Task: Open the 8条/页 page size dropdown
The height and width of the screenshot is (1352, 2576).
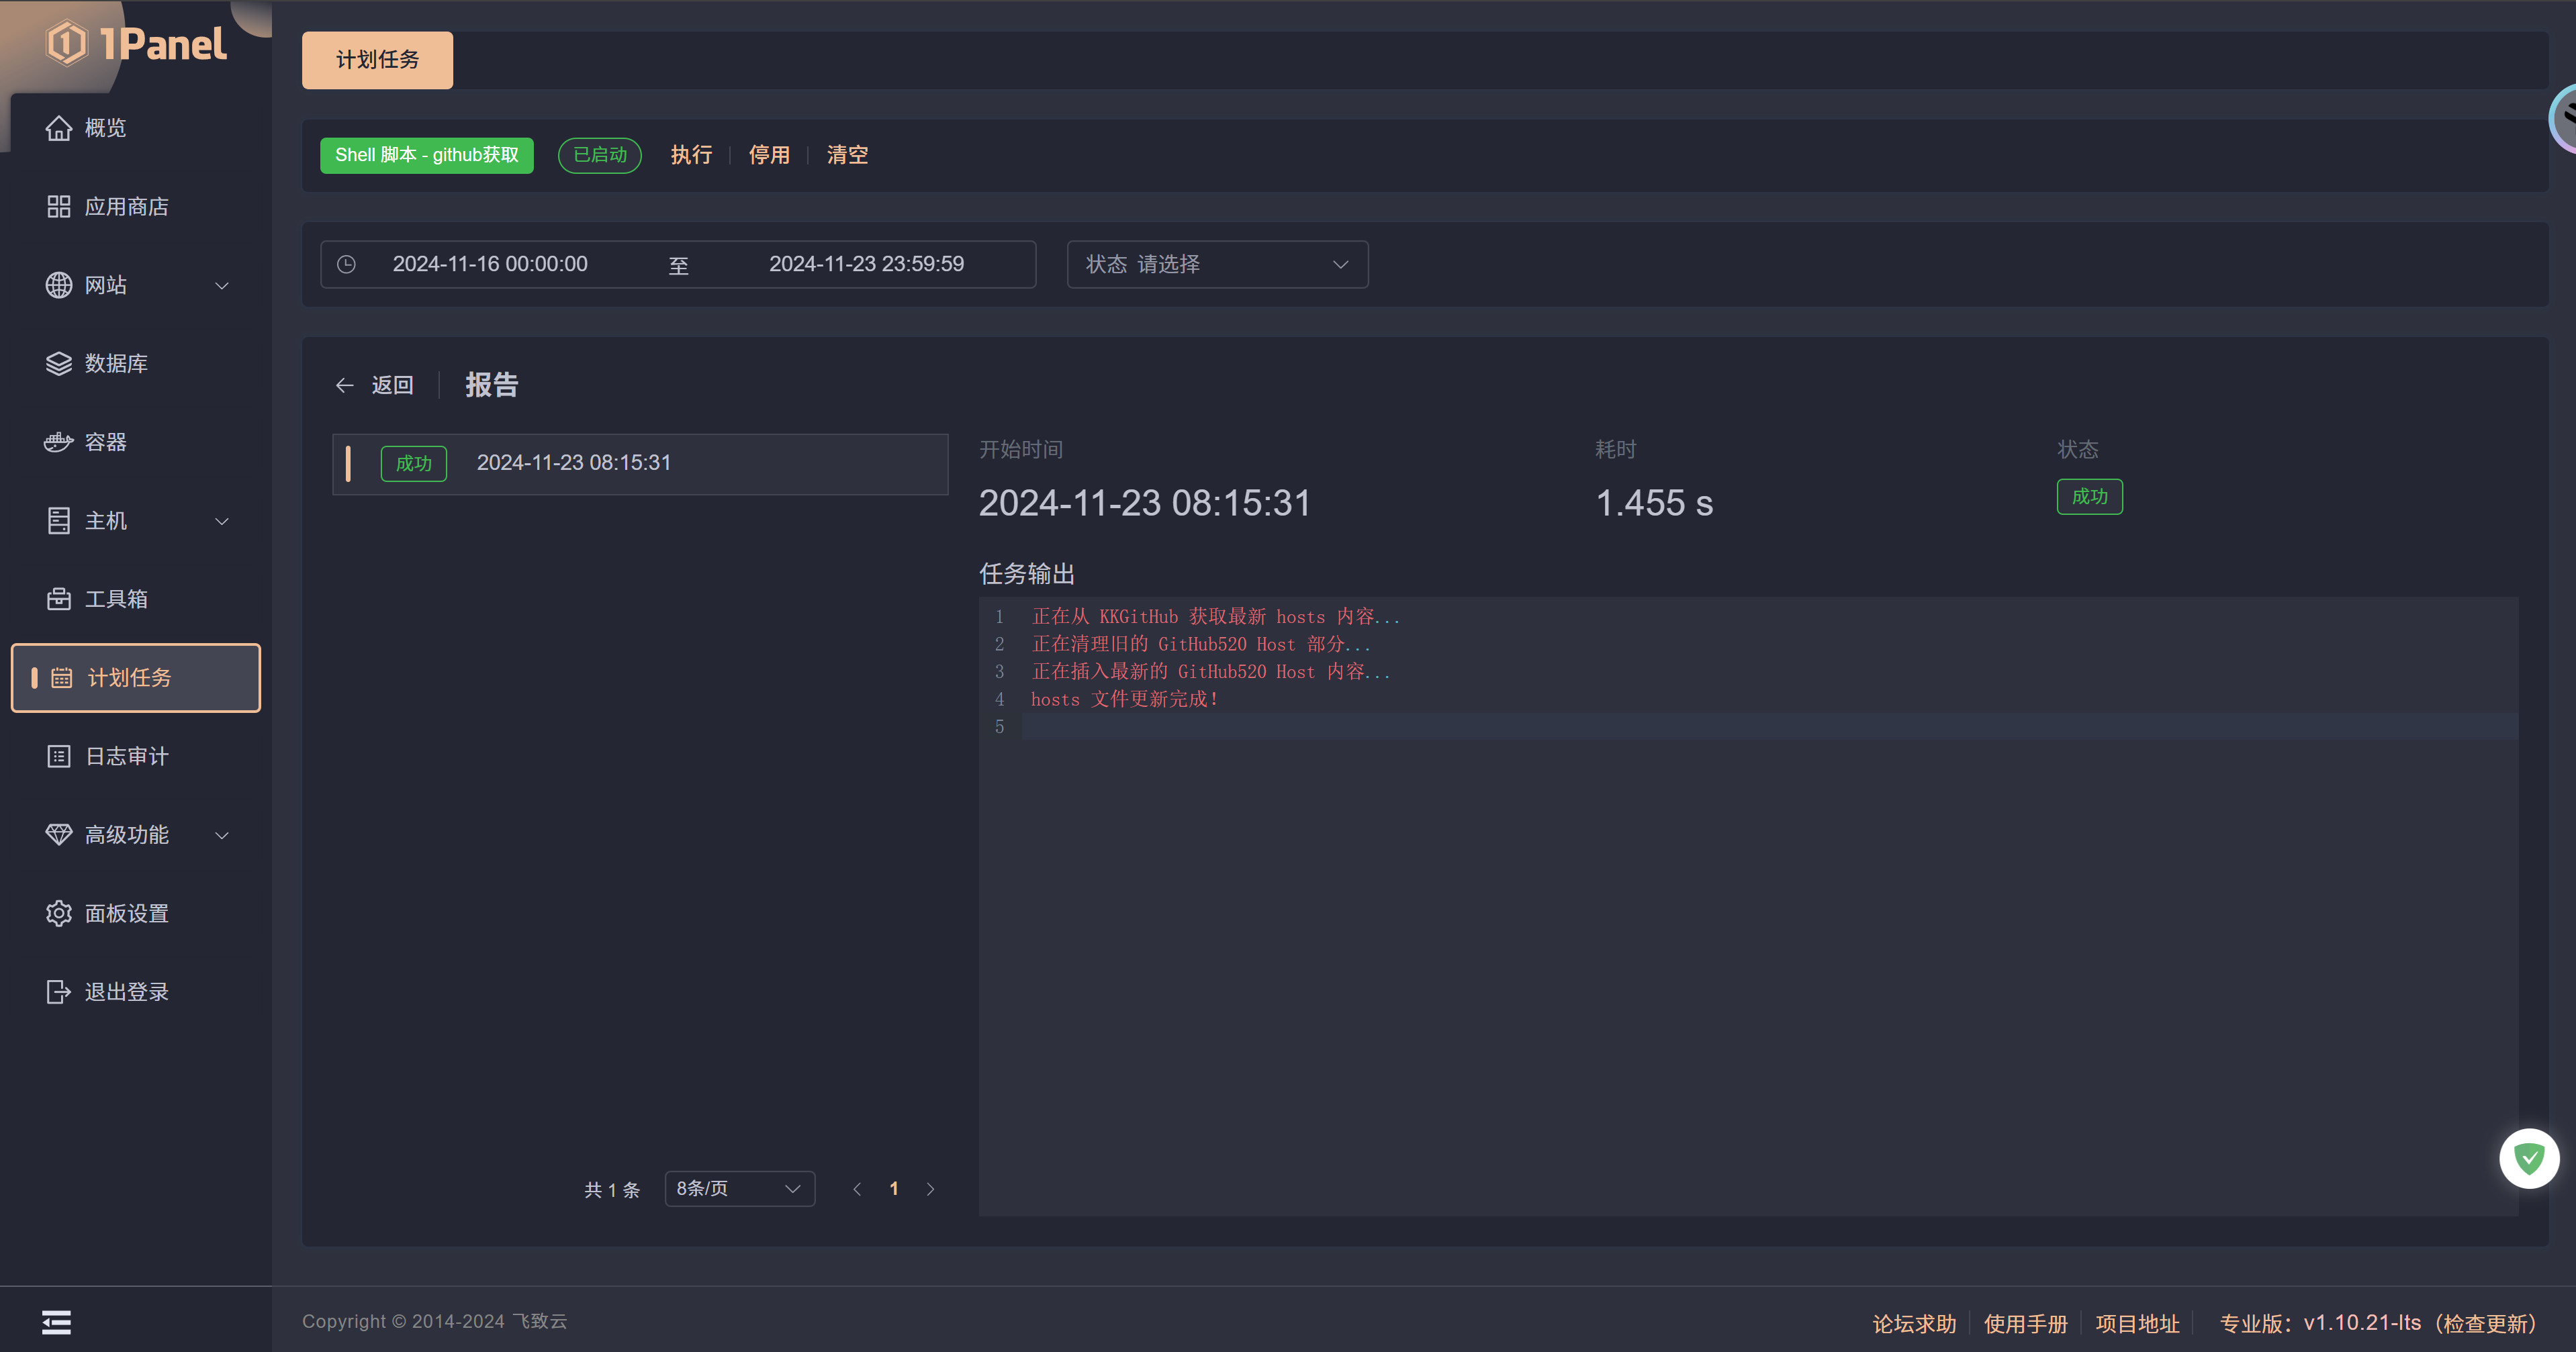Action: click(739, 1188)
